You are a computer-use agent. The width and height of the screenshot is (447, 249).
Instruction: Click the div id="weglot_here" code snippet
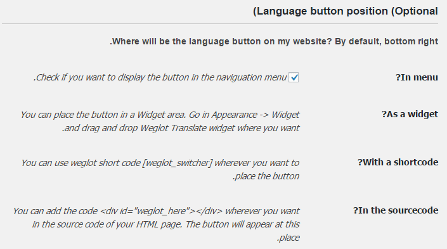point(161,211)
